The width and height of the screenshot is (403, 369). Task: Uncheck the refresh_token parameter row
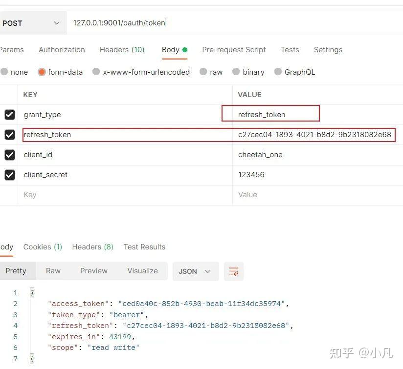[9, 134]
